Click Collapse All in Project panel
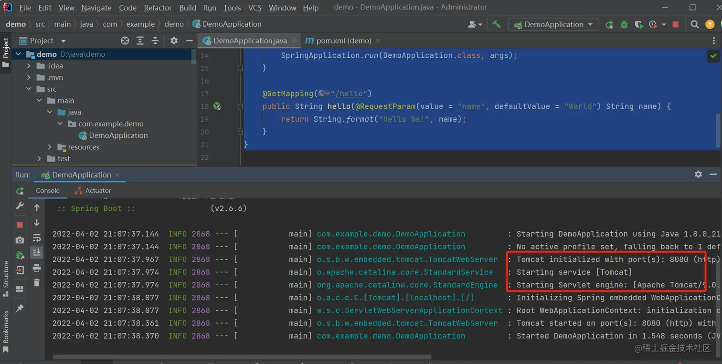Image resolution: width=722 pixels, height=364 pixels. [155, 41]
